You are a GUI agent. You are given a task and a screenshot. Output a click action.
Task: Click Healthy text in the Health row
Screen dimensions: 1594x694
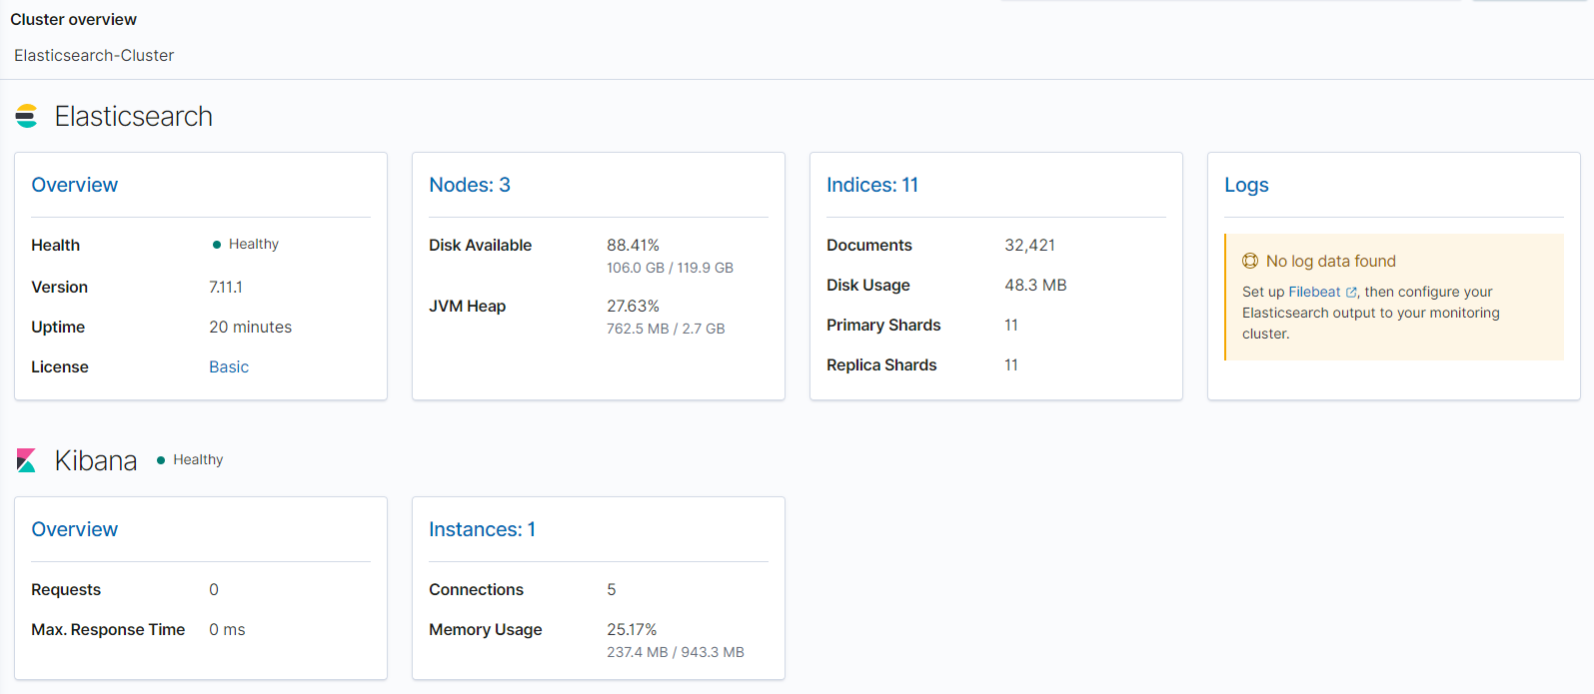point(254,244)
